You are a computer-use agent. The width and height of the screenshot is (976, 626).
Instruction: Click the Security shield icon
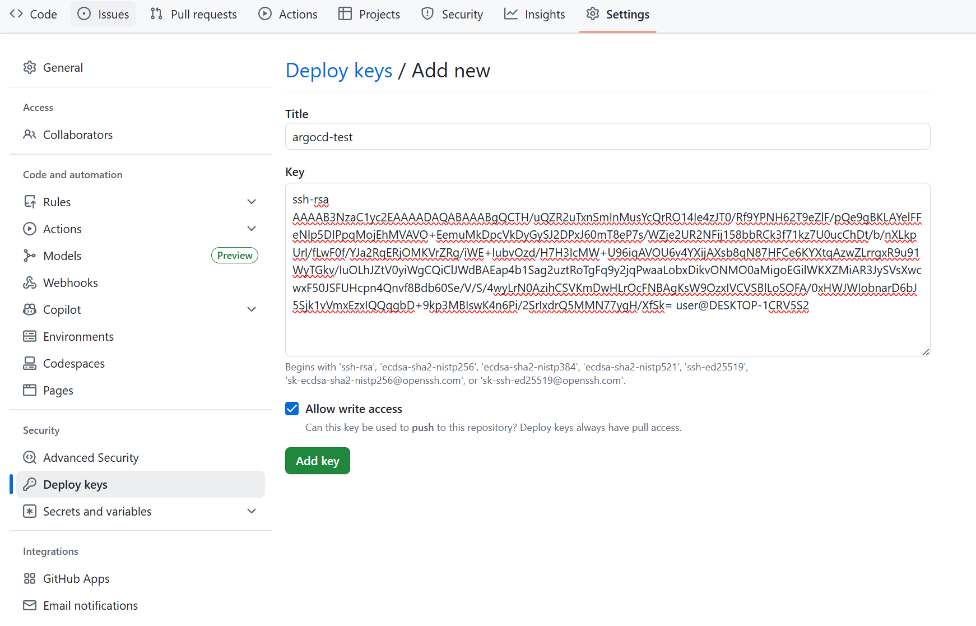click(x=427, y=14)
